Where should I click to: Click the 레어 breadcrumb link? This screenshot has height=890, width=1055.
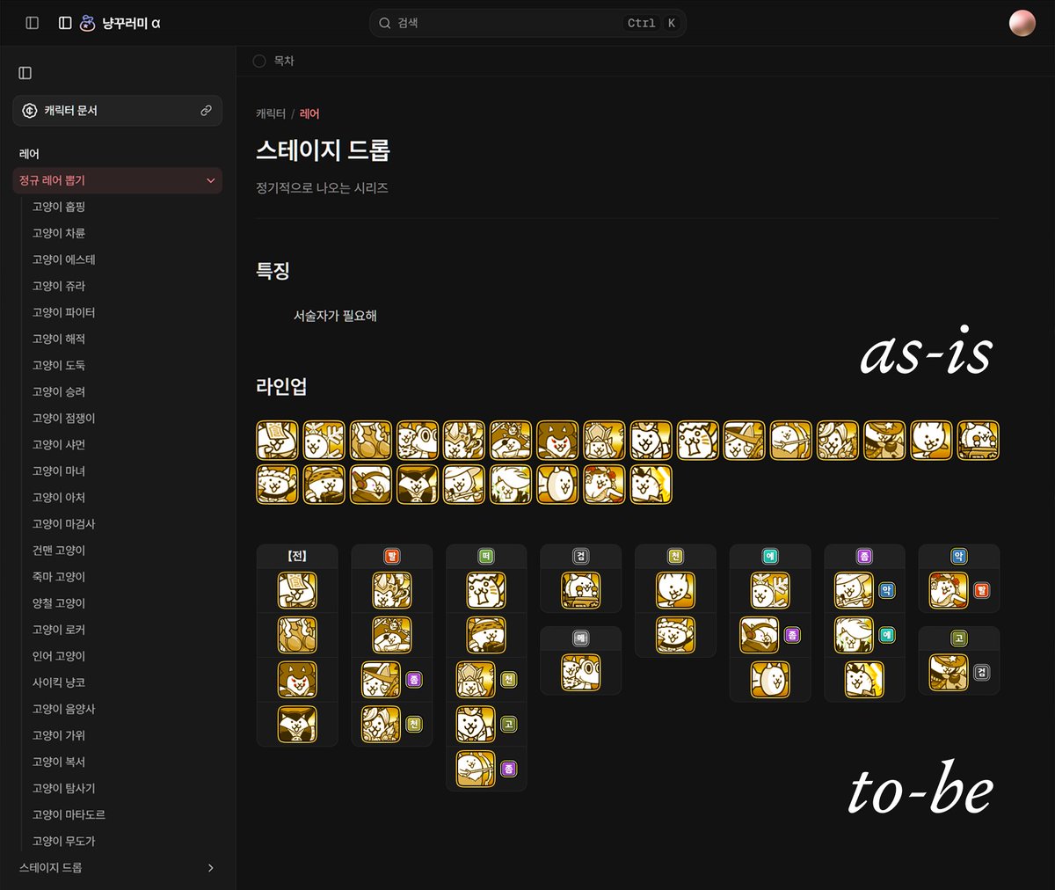pyautogui.click(x=309, y=114)
